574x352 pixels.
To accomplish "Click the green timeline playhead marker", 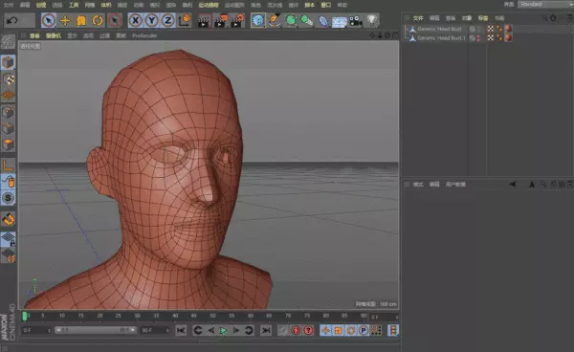I will pos(25,317).
